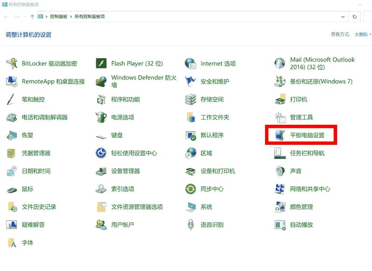Open the address bar history dropdown
The image size is (372, 271).
click(x=343, y=17)
